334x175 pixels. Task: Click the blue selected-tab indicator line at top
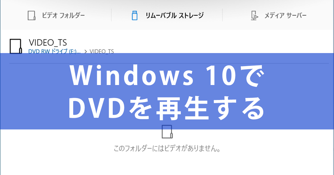tap(94, 0)
